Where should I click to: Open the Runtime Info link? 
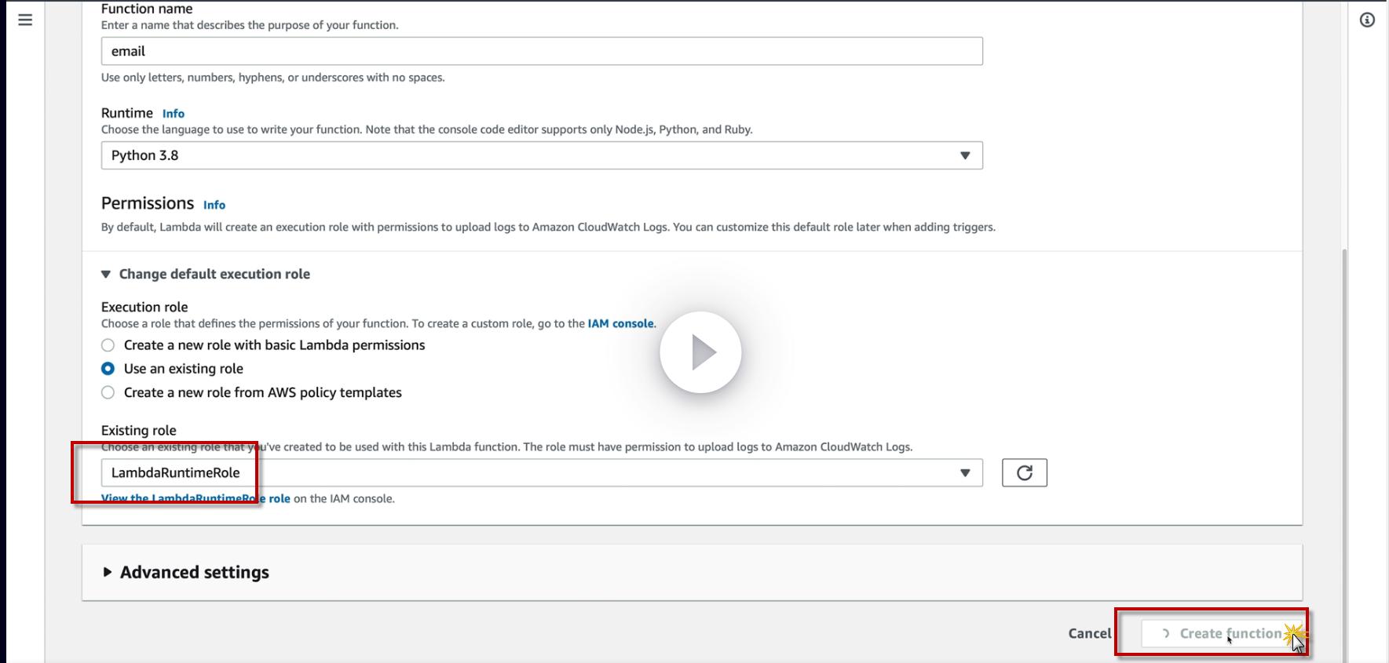[174, 114]
